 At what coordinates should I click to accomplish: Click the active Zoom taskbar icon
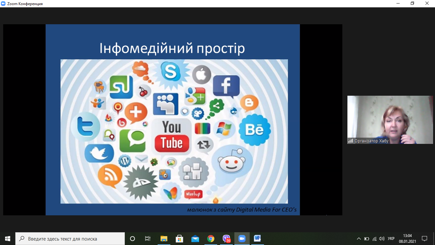coord(242,239)
